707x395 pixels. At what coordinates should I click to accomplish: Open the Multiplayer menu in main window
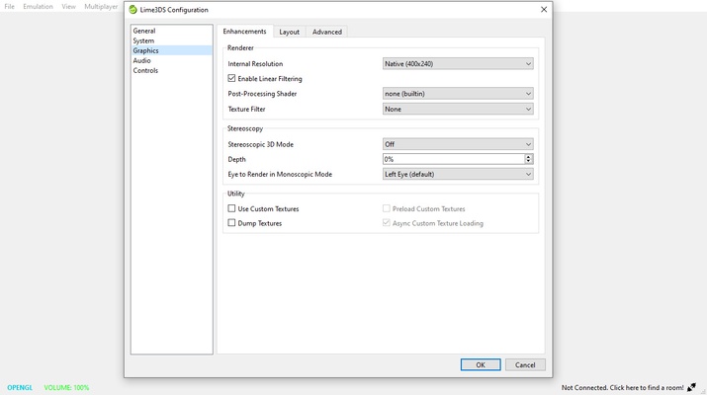pos(101,6)
